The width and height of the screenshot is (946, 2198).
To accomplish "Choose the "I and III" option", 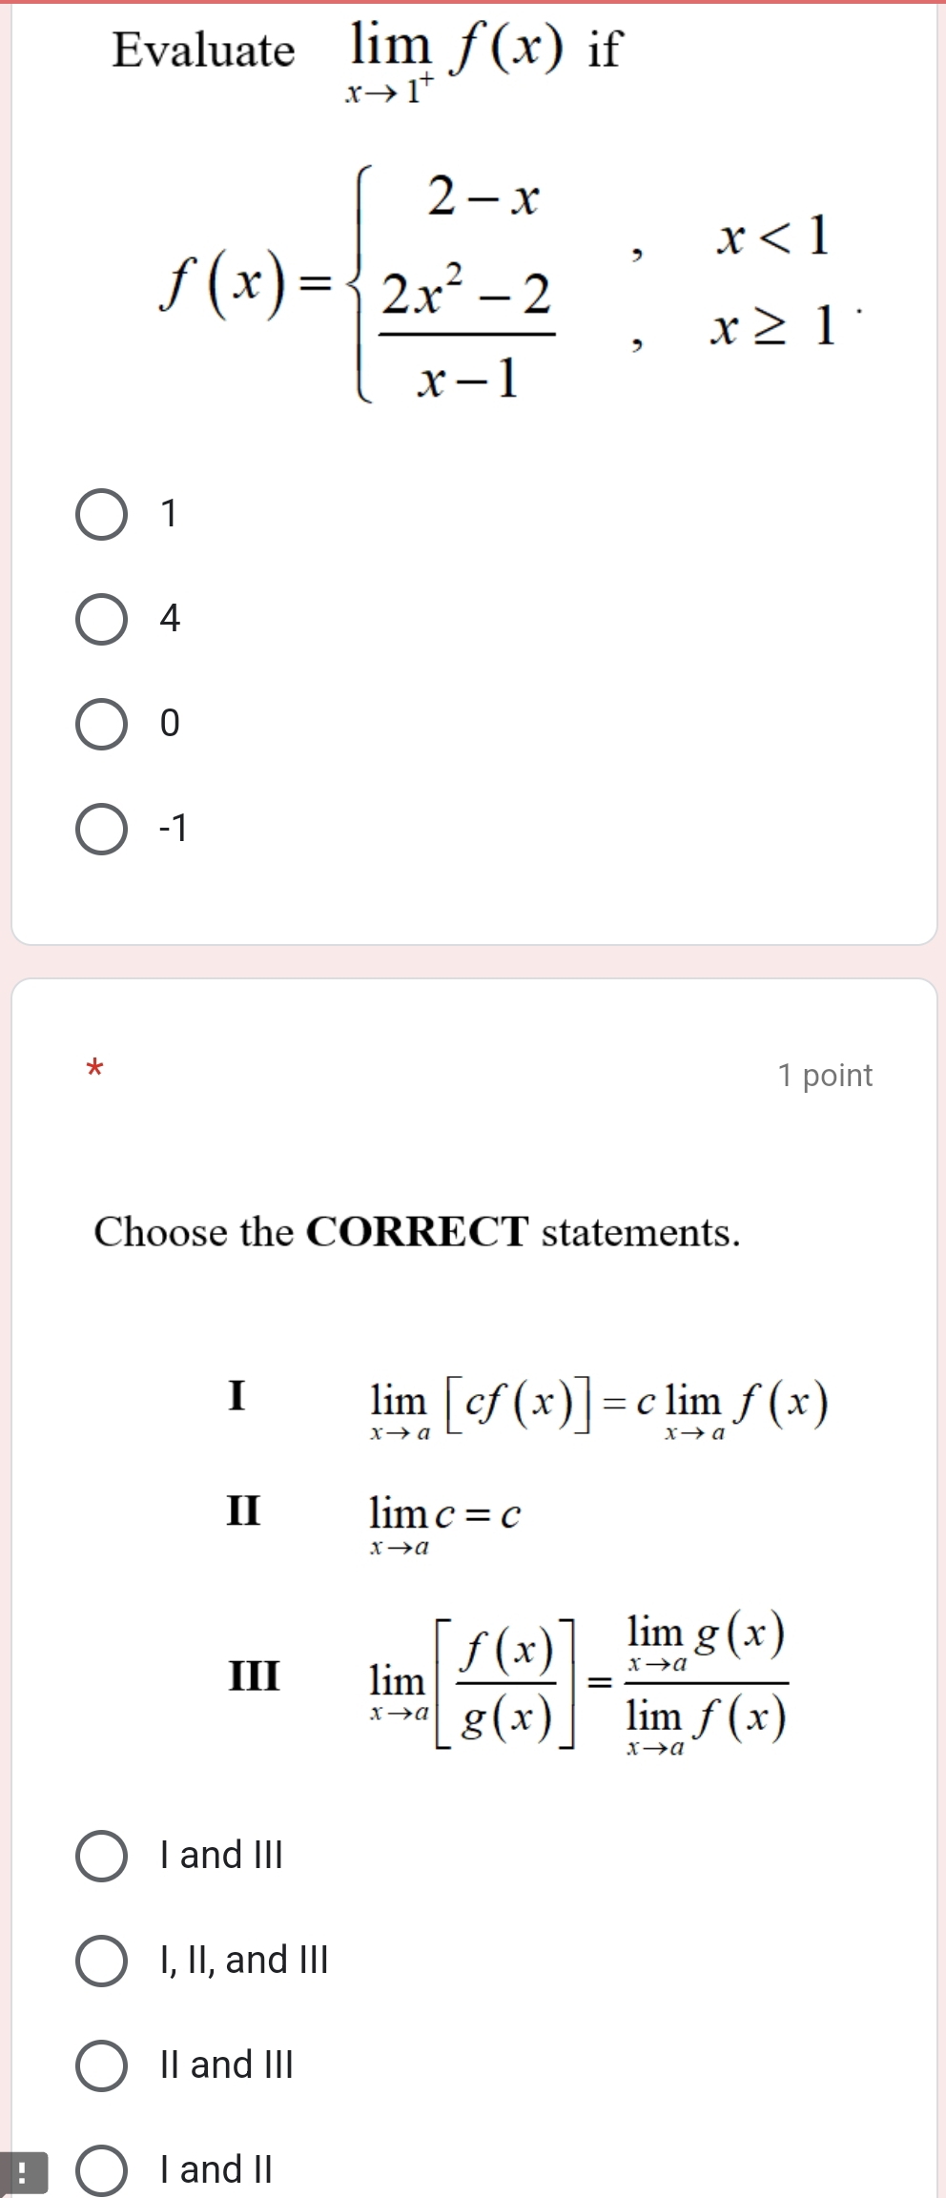I will click(x=101, y=1856).
